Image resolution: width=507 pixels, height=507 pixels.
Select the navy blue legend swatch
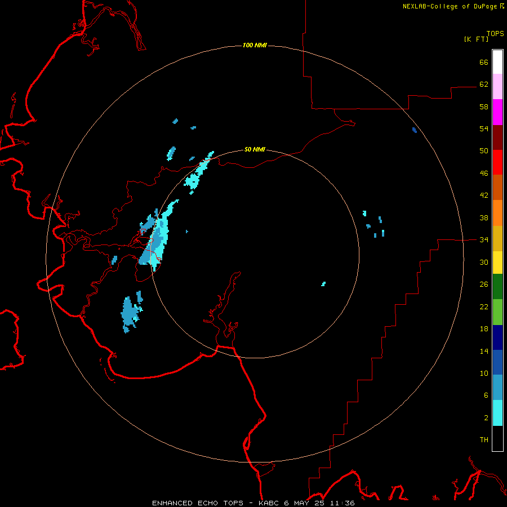pyautogui.click(x=497, y=337)
